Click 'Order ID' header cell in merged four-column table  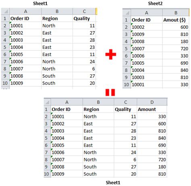point(67,109)
